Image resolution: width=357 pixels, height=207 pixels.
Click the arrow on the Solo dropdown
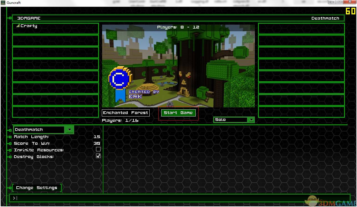(x=251, y=120)
